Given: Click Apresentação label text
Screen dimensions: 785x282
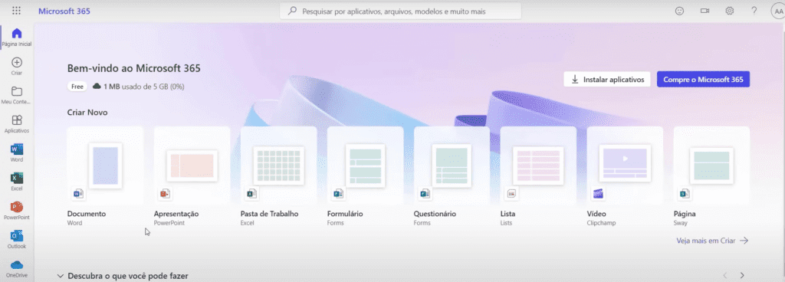Looking at the screenshot, I should point(176,214).
